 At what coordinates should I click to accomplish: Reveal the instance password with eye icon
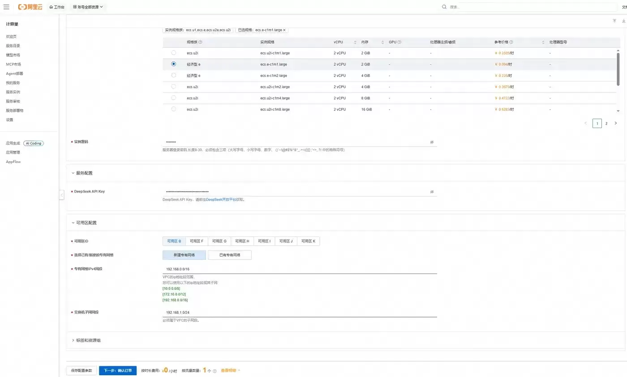(x=432, y=142)
